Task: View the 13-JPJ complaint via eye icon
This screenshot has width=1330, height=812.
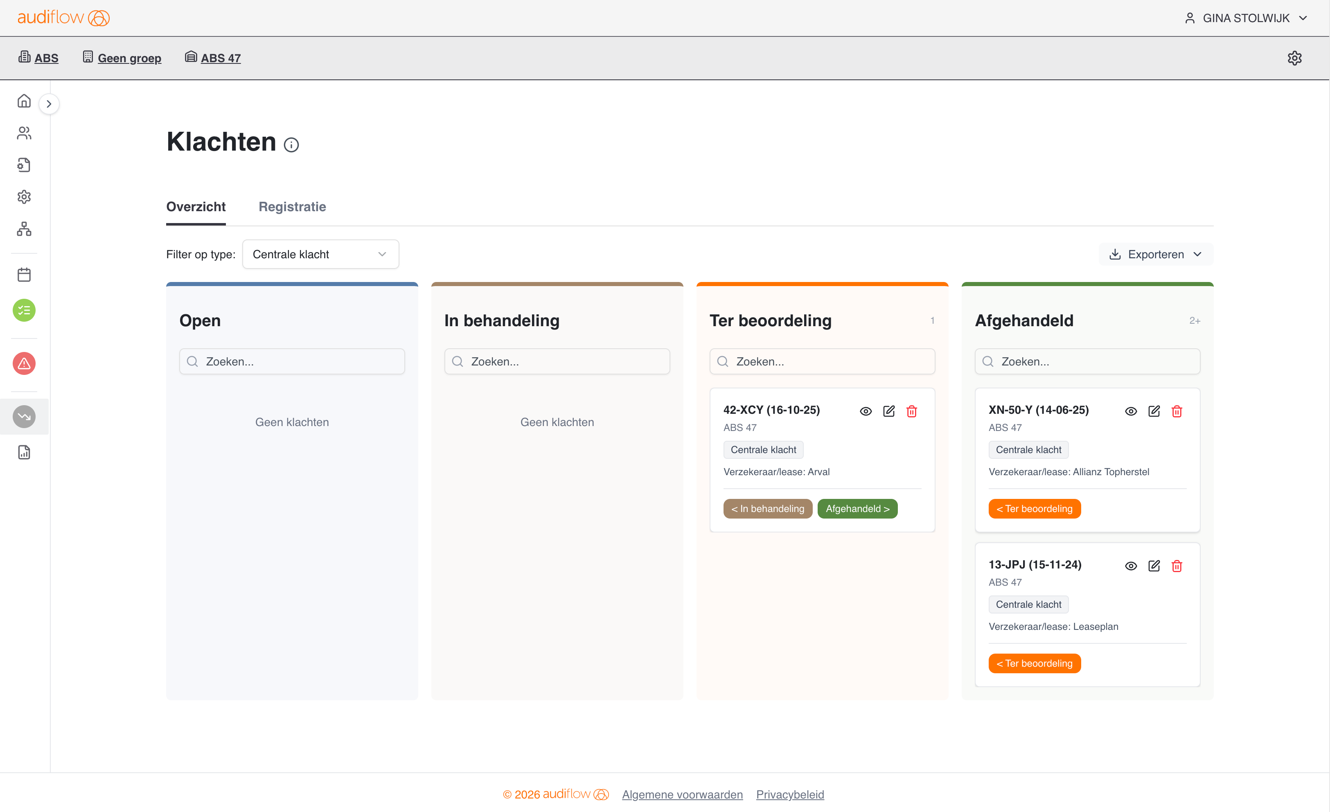Action: pos(1130,565)
